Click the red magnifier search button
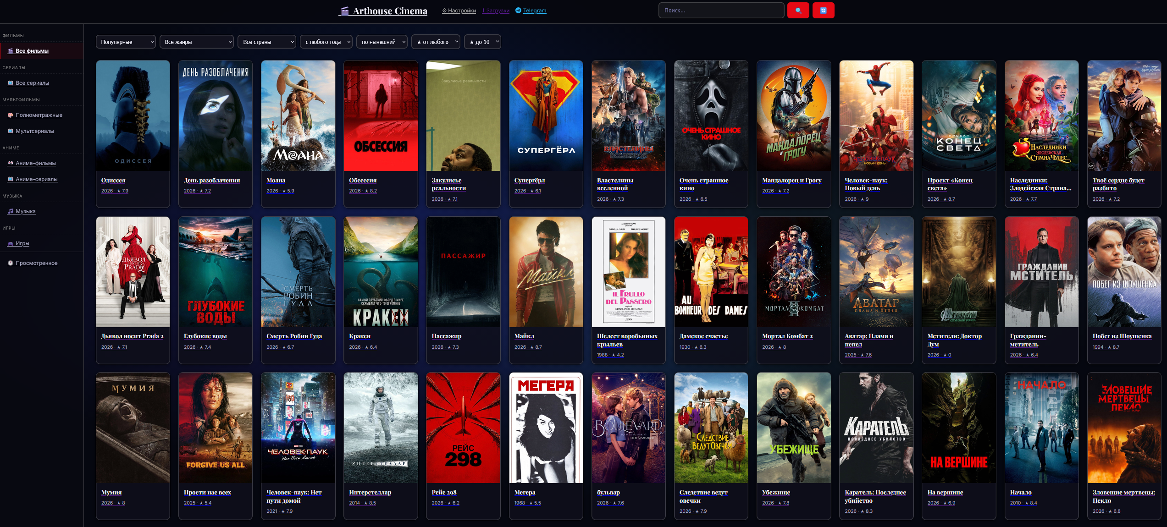Viewport: 1167px width, 527px height. coord(798,11)
